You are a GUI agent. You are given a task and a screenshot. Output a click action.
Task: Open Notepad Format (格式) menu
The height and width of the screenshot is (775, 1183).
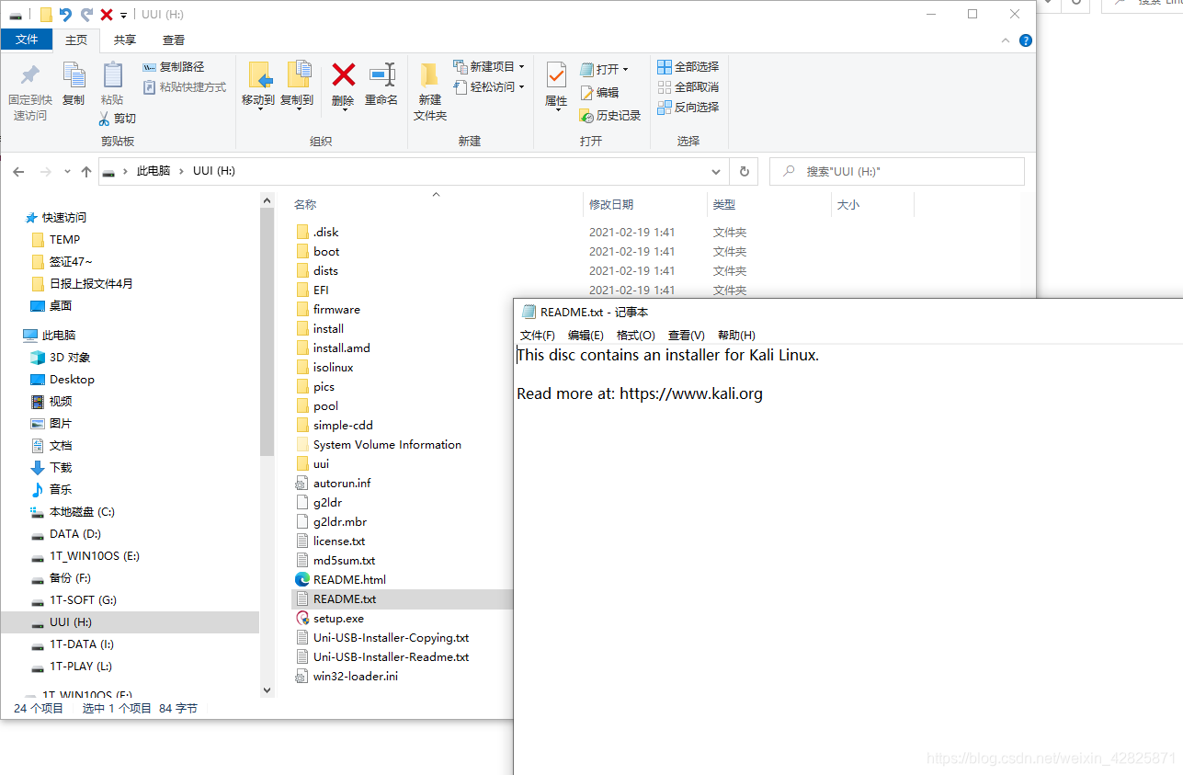point(636,336)
